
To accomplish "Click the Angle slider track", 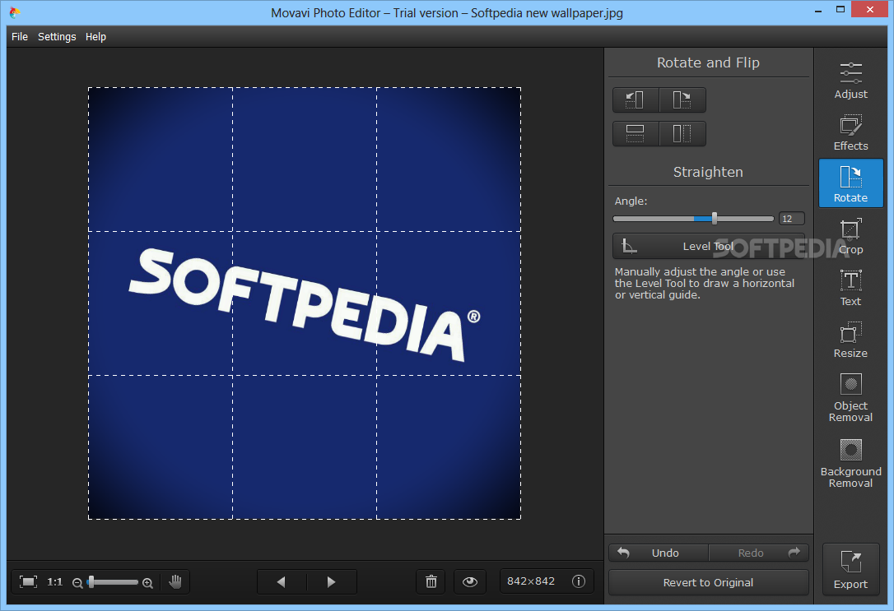I will tap(693, 219).
